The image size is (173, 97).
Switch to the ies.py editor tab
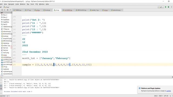[106, 10]
